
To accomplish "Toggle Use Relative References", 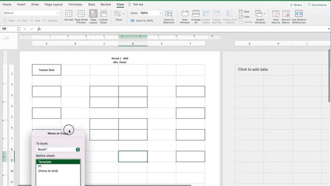I will pos(299,17).
